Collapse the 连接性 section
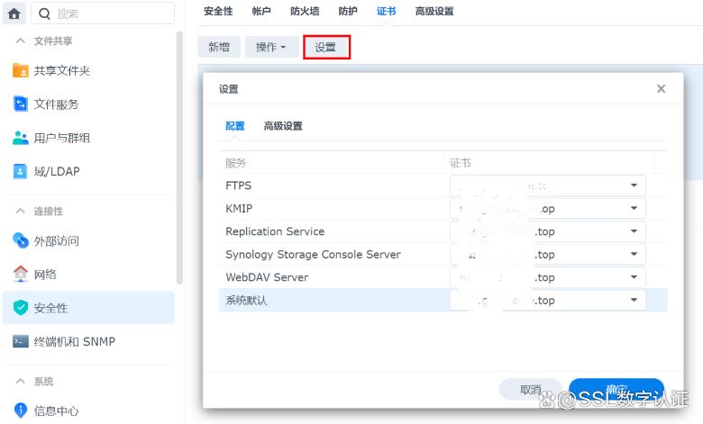 [x=20, y=211]
